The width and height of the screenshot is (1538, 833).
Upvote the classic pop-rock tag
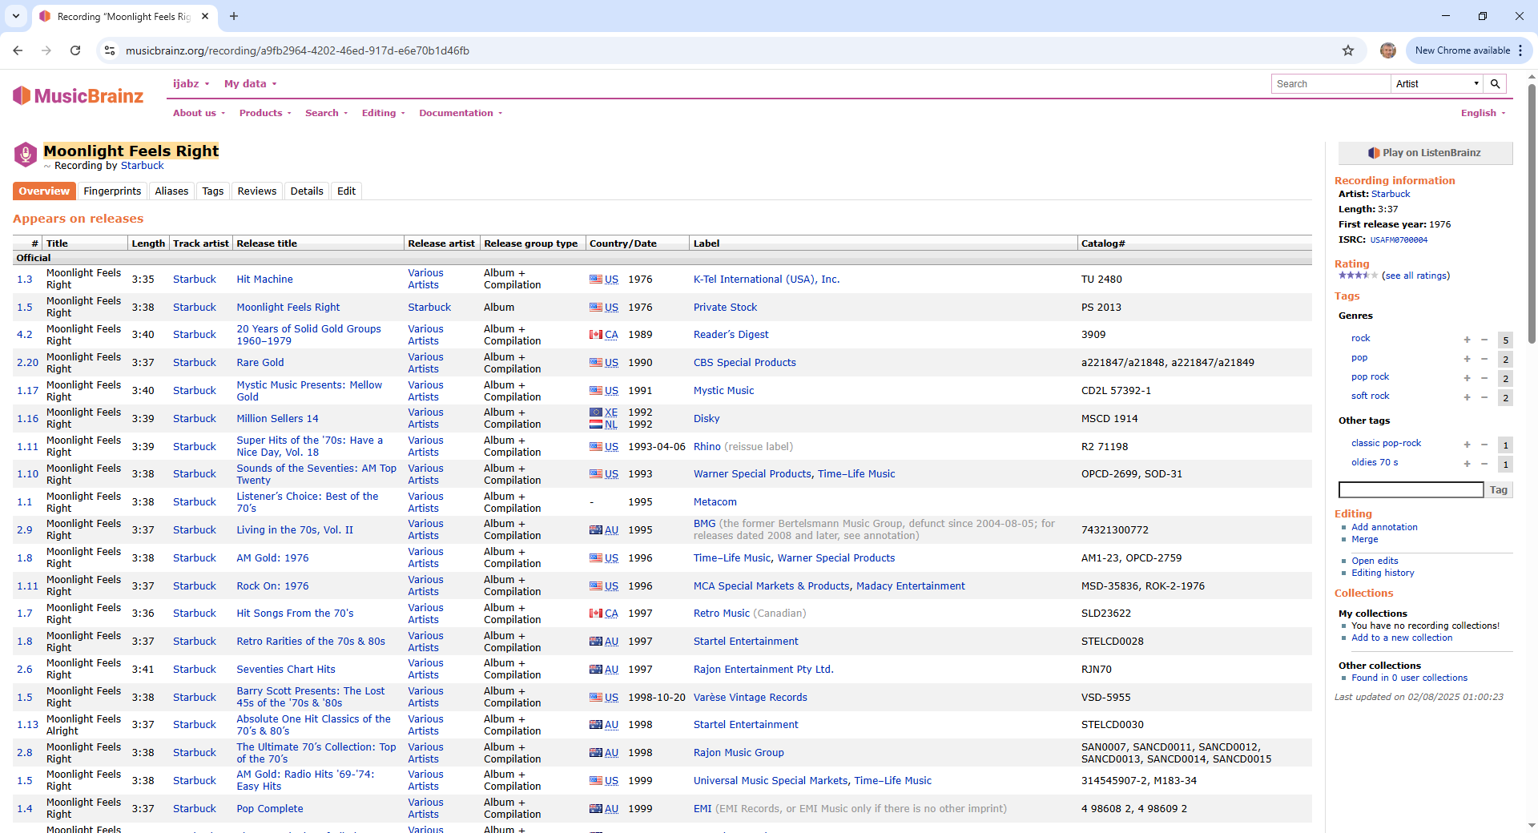[x=1467, y=445]
